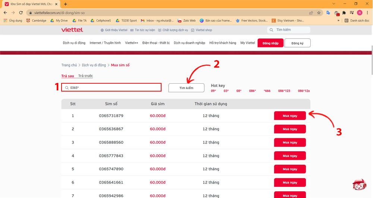Select the 09* hot key
The width and height of the screenshot is (373, 198).
(x=213, y=91)
